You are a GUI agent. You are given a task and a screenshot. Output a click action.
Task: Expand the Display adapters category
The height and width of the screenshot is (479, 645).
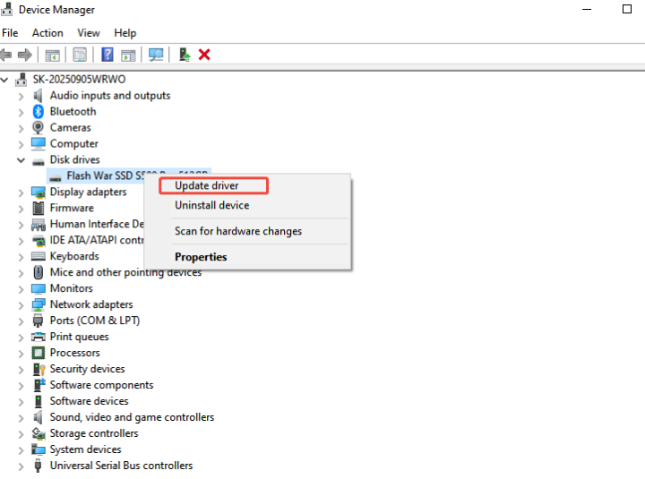tap(21, 192)
